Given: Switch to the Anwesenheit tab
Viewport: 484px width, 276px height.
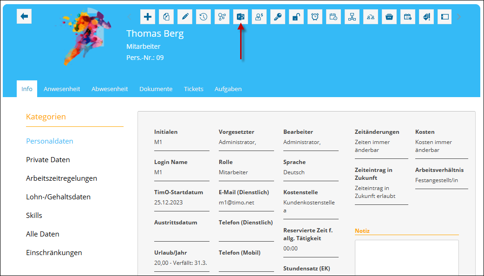Looking at the screenshot, I should (x=62, y=89).
